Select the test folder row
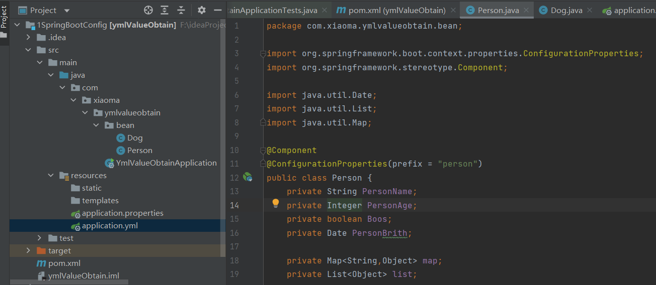This screenshot has height=285, width=656. pyautogui.click(x=117, y=238)
